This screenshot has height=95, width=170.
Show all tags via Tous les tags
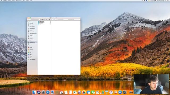pos(32,60)
